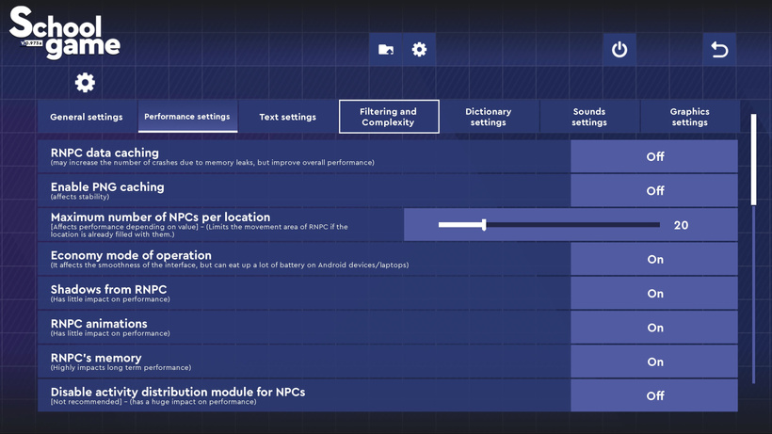The height and width of the screenshot is (434, 772).
Task: Switch off RNPC's memory
Action: point(654,362)
